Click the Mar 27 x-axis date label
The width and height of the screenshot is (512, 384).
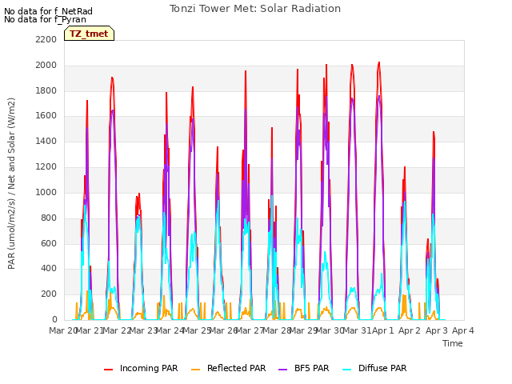[x=250, y=330]
